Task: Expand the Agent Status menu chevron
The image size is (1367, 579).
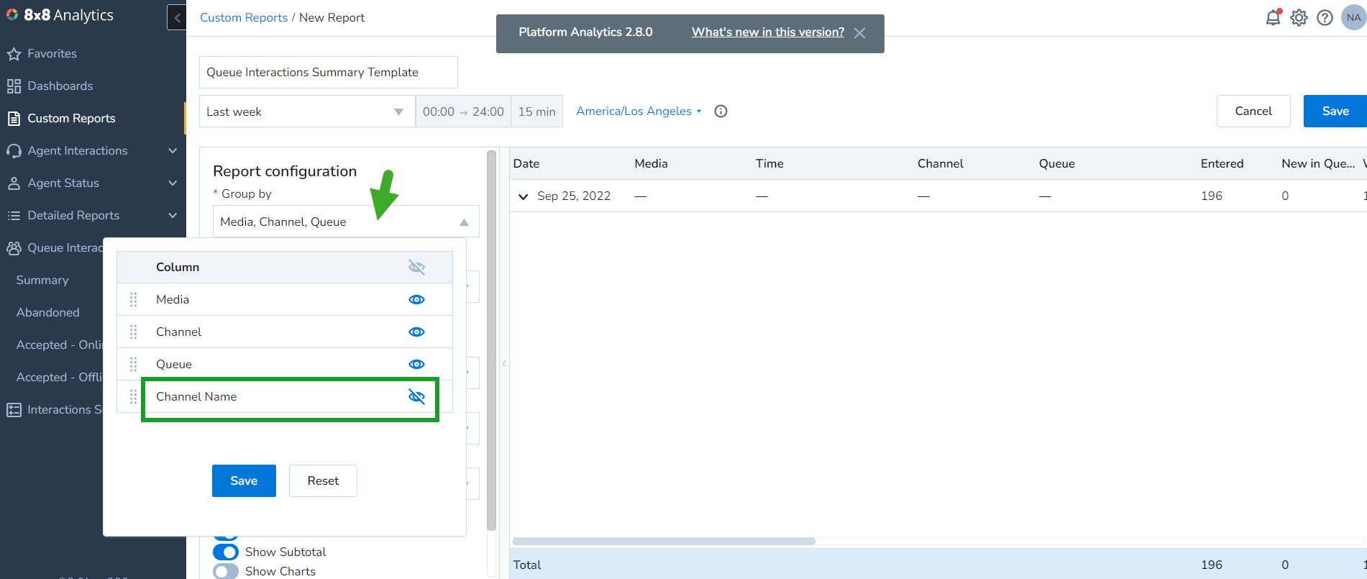Action: (x=173, y=183)
